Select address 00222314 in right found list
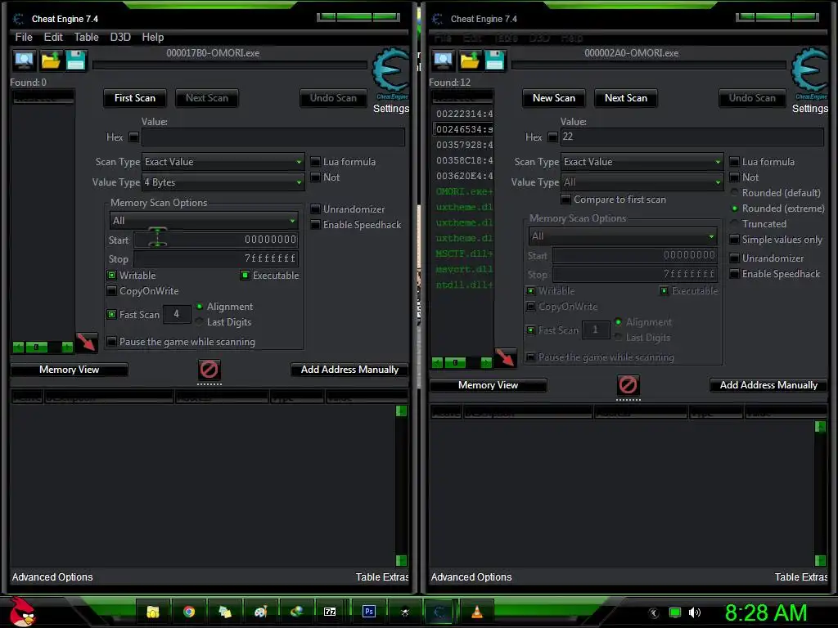 464,114
